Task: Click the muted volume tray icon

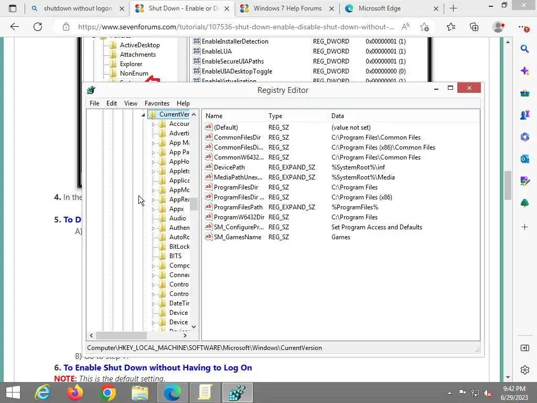Action: click(x=488, y=393)
